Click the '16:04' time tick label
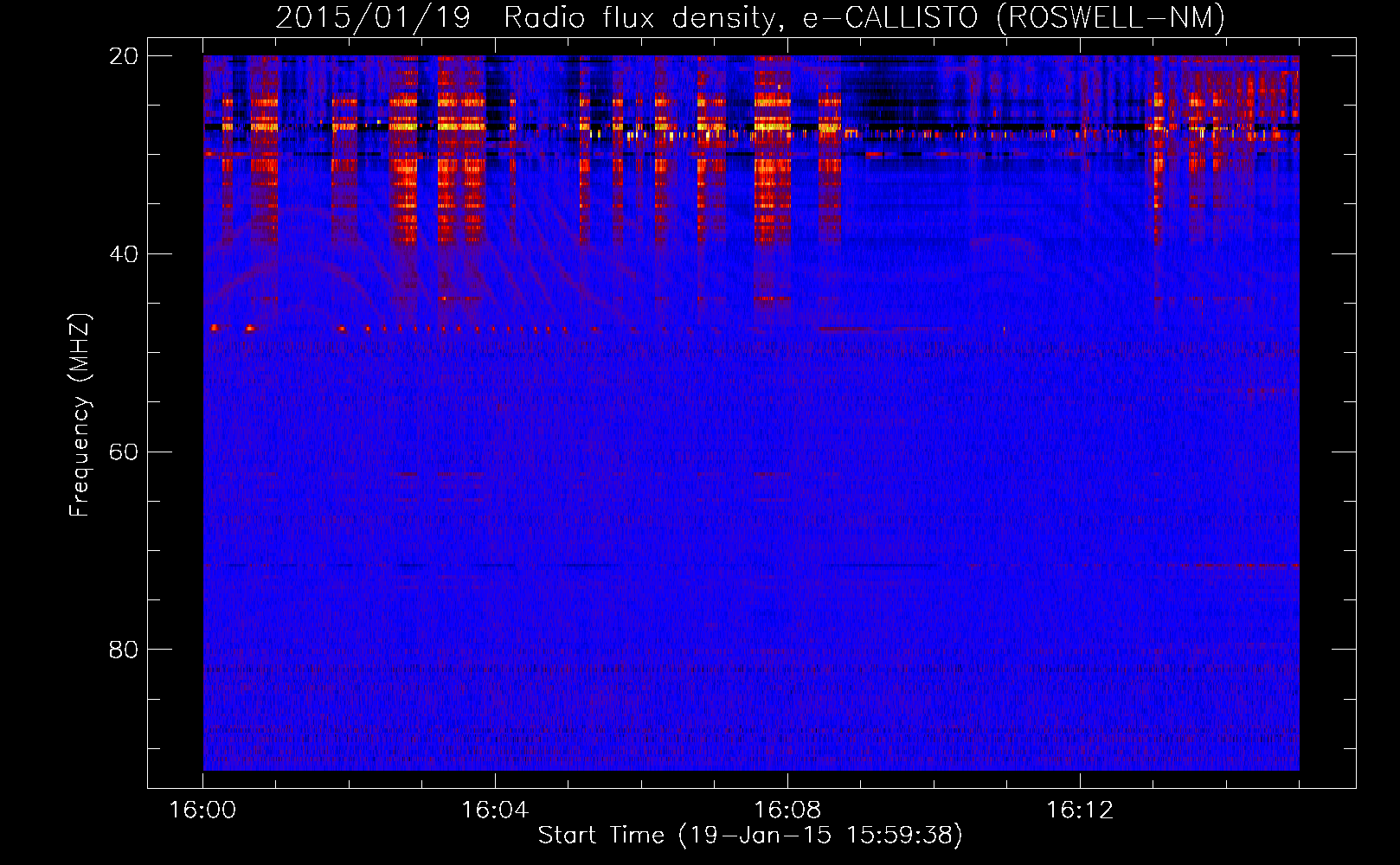The height and width of the screenshot is (865, 1400). pyautogui.click(x=495, y=811)
